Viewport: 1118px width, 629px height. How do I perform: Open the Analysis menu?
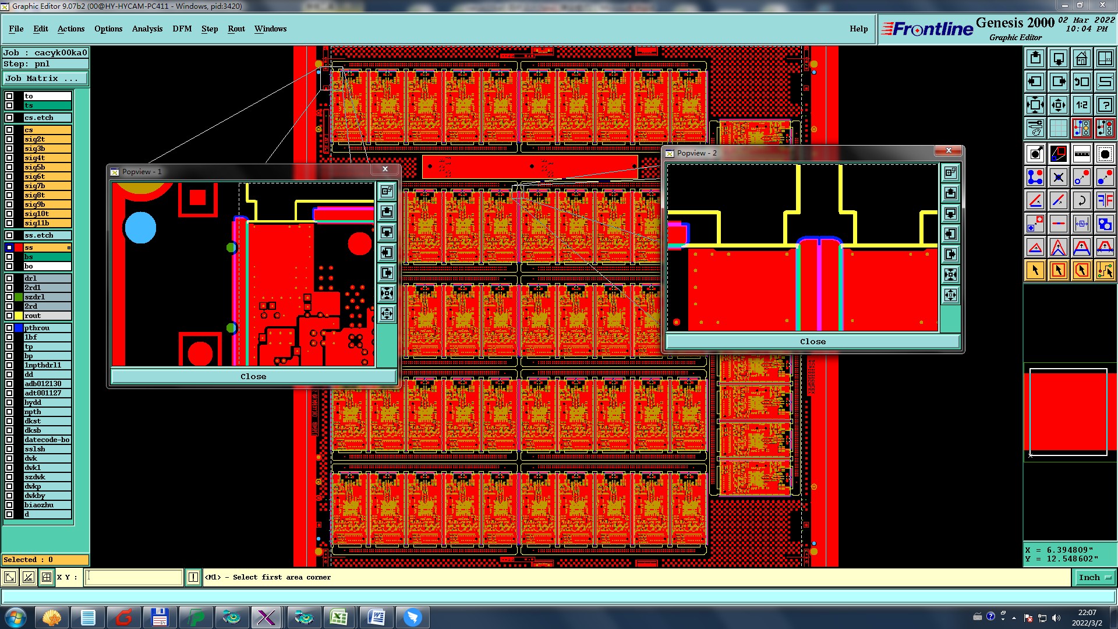[147, 29]
